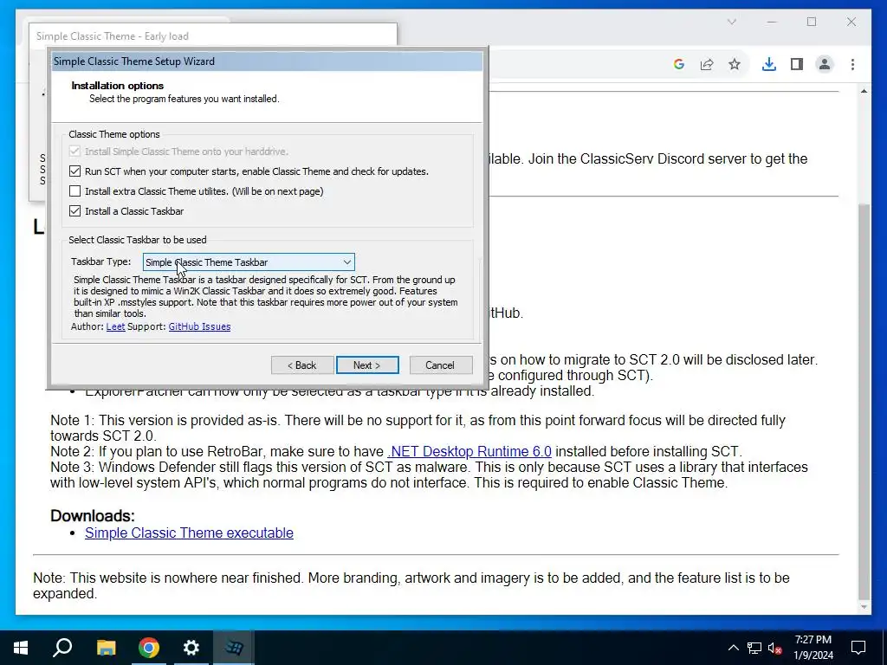Open File Explorer from taskbar

106,648
